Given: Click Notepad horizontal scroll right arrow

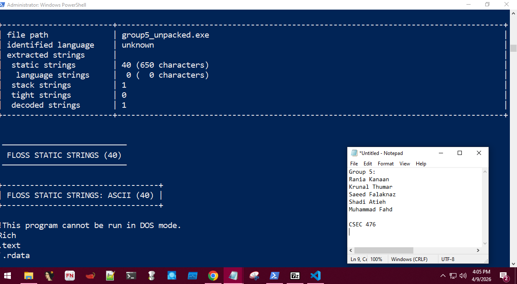Looking at the screenshot, I should point(478,250).
